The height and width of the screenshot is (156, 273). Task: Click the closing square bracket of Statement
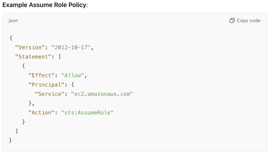(x=17, y=131)
